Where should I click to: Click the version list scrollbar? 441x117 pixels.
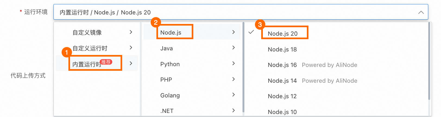[x=429, y=61]
